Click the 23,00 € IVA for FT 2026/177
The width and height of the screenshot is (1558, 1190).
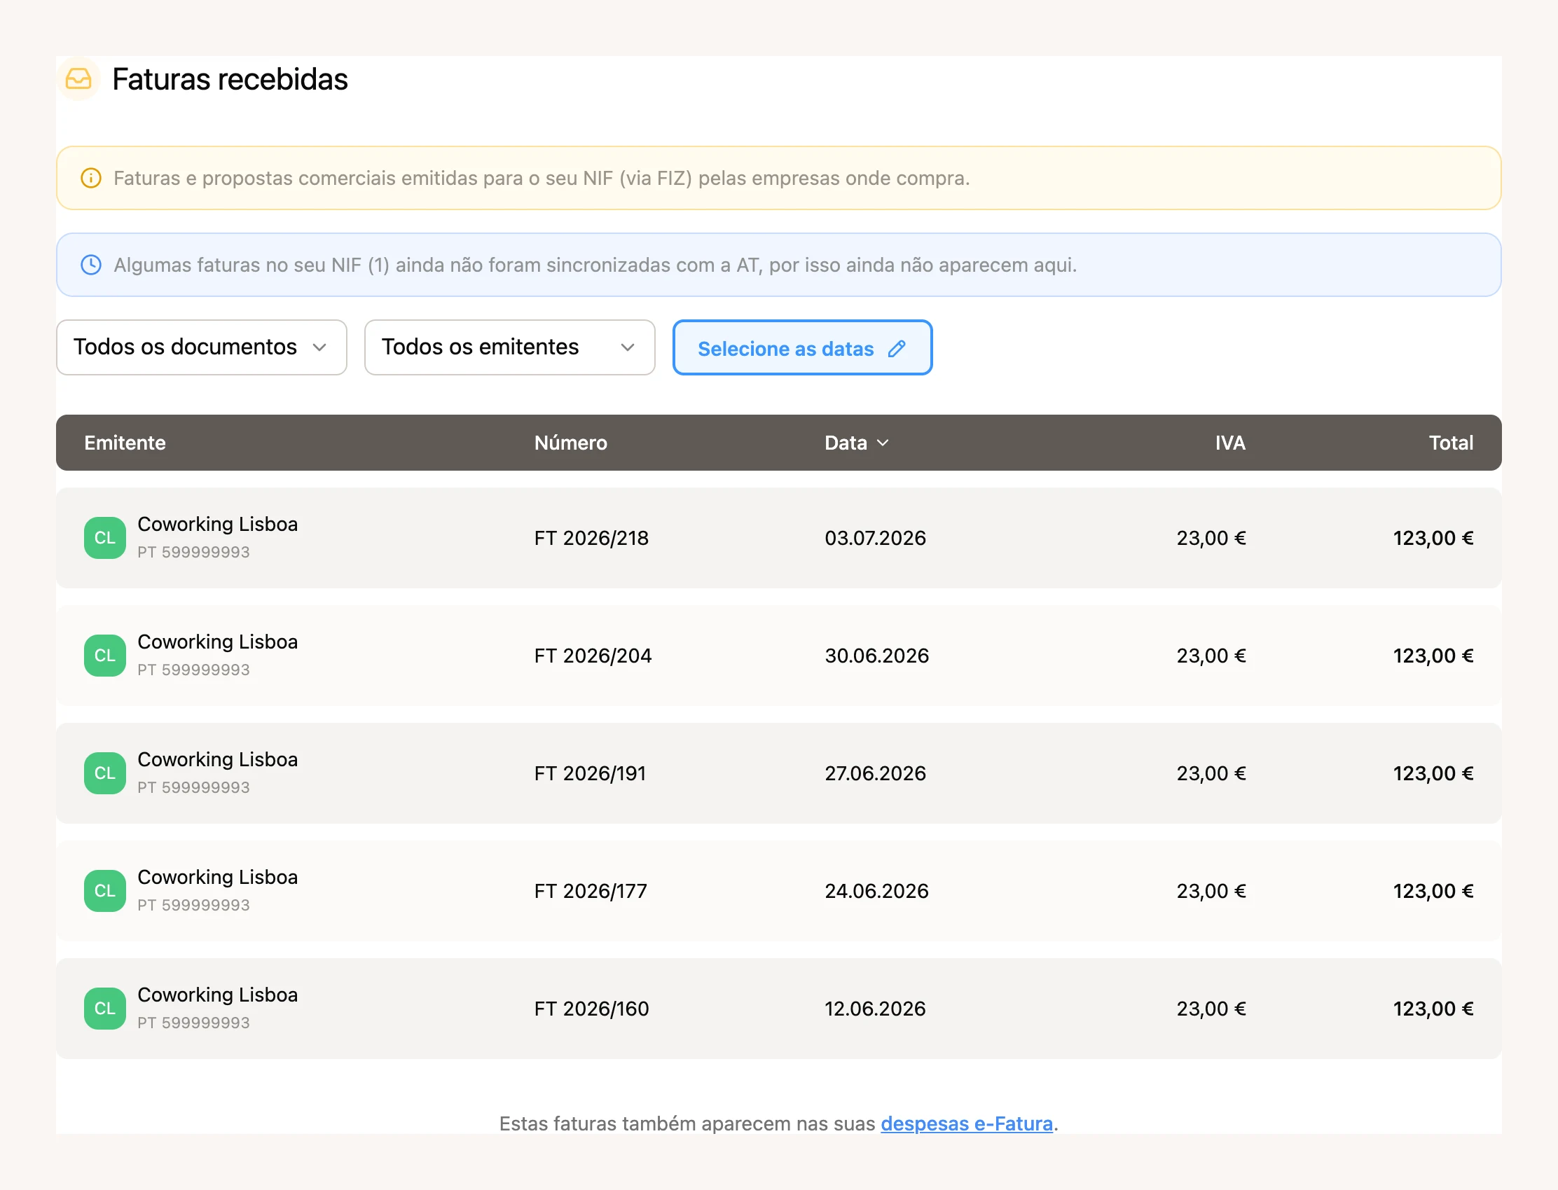1211,890
